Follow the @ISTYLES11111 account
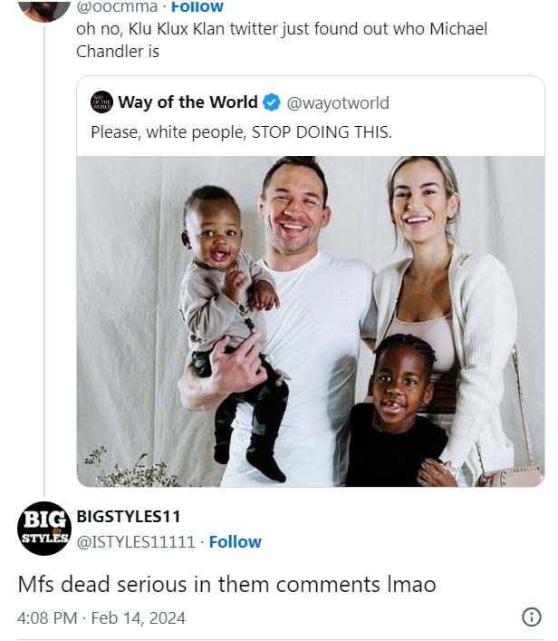558x641 pixels. [235, 542]
